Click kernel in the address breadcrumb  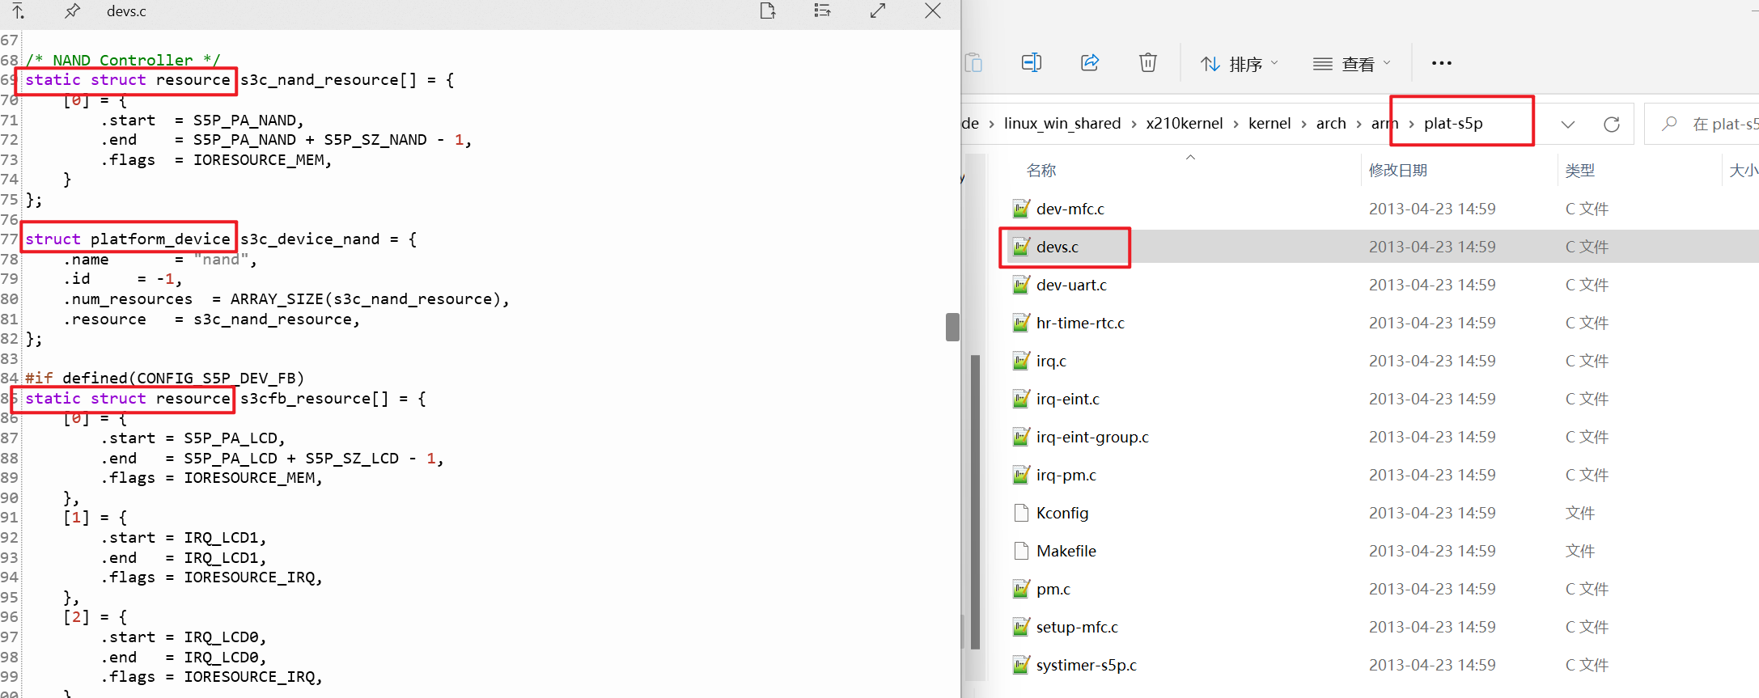(1269, 123)
